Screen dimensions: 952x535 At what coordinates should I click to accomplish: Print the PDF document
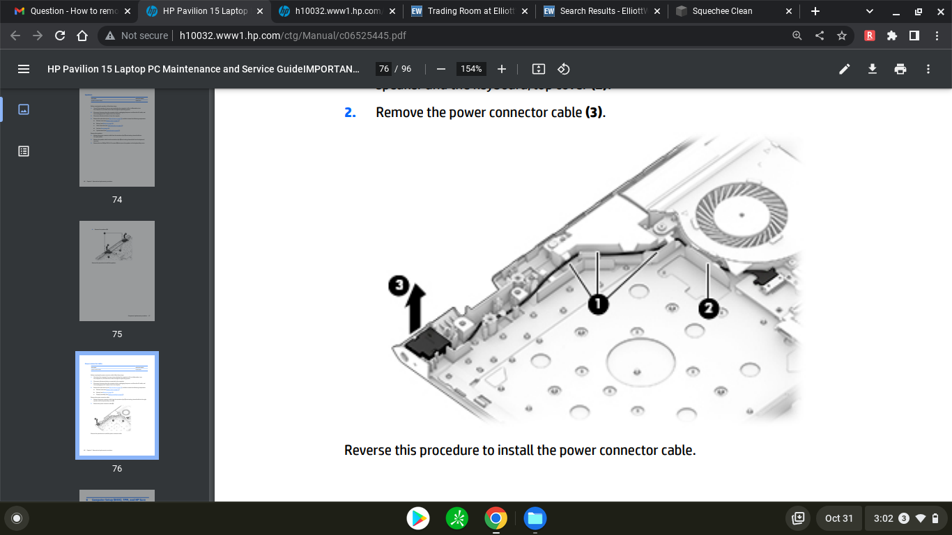coord(900,69)
